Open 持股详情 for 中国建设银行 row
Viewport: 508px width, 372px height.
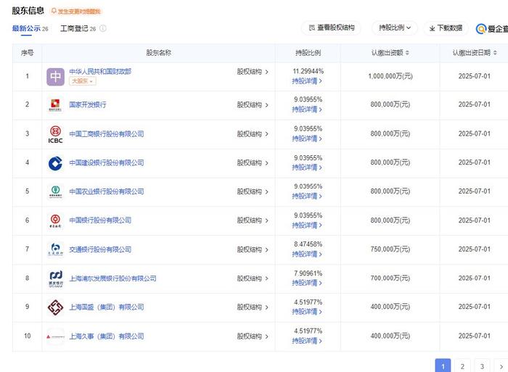(x=307, y=168)
